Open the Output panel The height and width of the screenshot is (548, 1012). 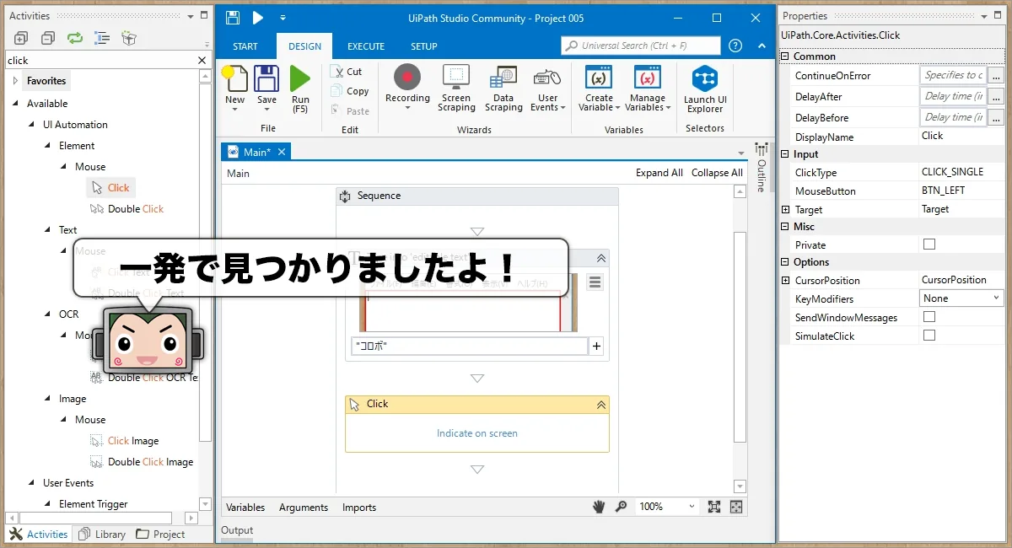tap(237, 530)
